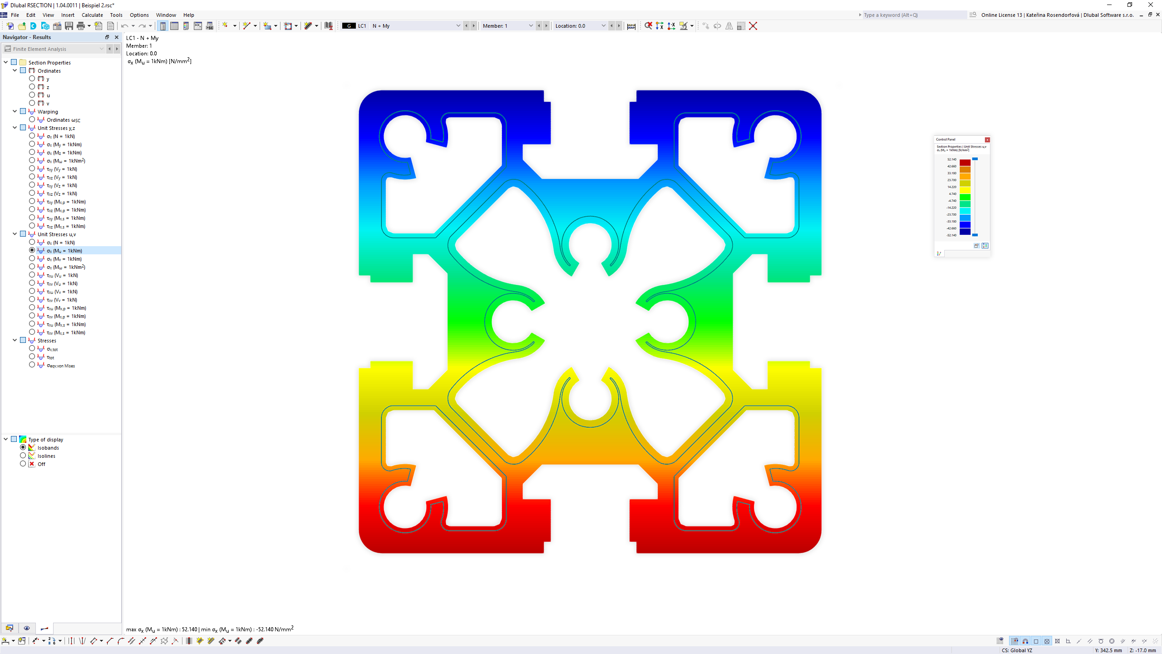This screenshot has width=1162, height=654.
Task: Click σx (My=1kNm) in Unit Stresses u,v
Action: pyautogui.click(x=64, y=258)
